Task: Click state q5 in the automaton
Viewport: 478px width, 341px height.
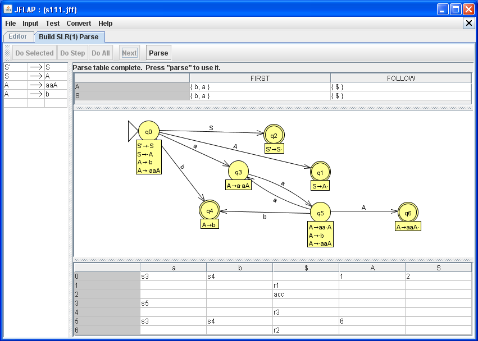Action: (320, 213)
